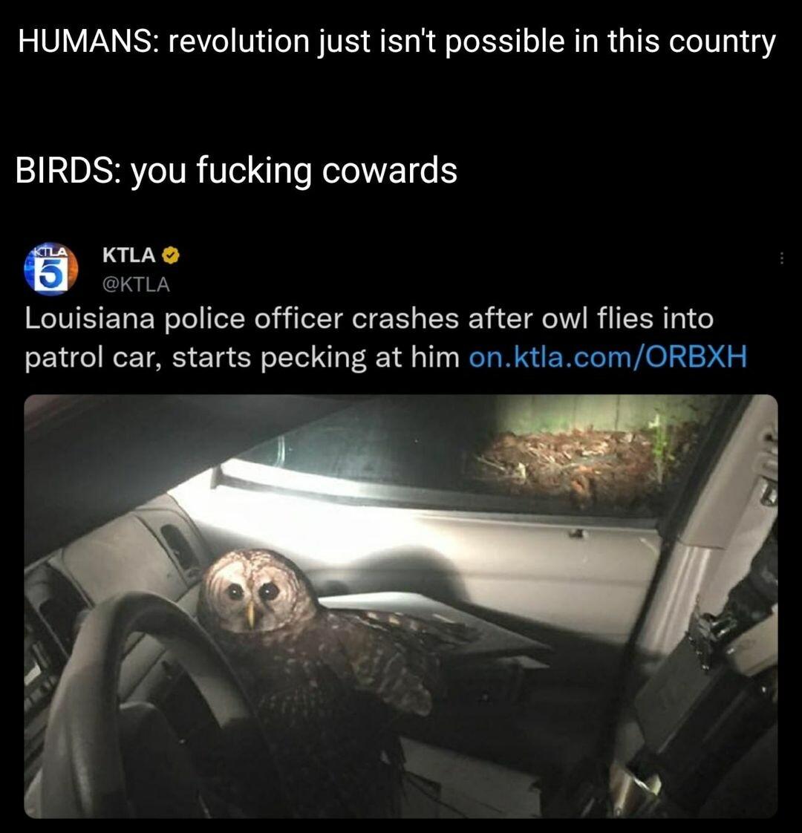Follow the on.ktla.com/ORBXH link

pos(607,356)
